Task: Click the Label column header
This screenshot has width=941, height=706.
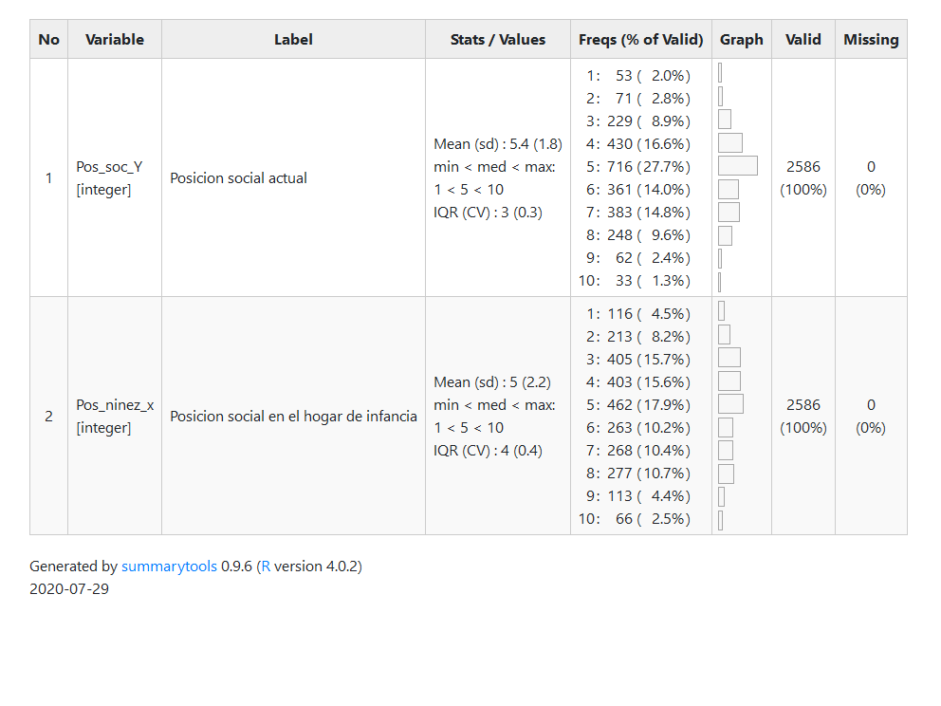Action: click(x=293, y=40)
